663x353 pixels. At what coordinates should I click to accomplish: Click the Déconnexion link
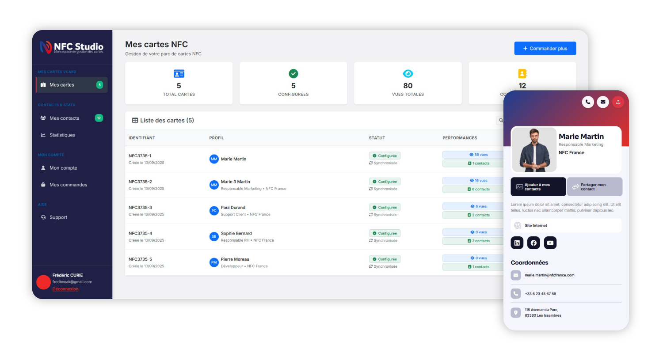click(65, 289)
